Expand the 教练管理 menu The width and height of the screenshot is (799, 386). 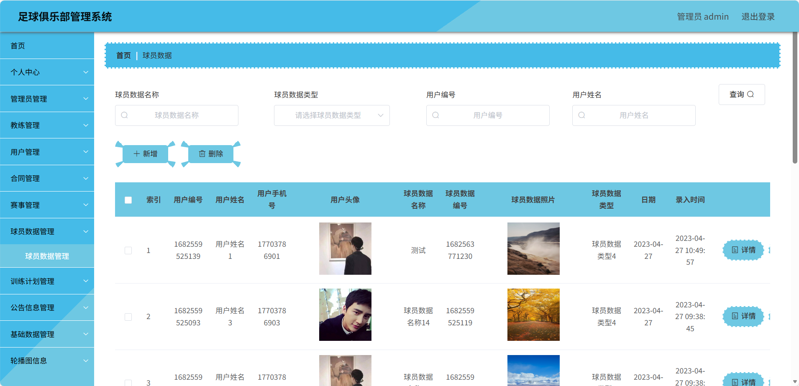[47, 125]
